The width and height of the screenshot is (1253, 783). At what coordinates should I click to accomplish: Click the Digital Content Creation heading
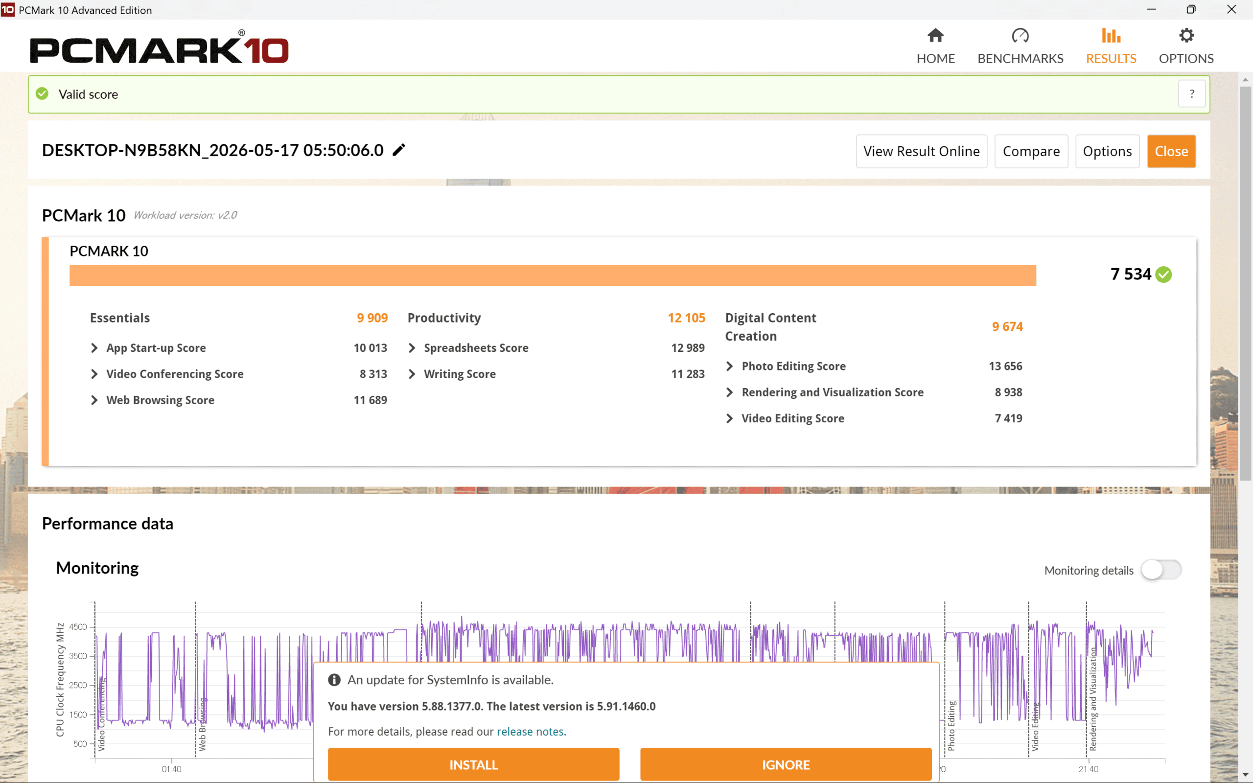[x=770, y=327]
